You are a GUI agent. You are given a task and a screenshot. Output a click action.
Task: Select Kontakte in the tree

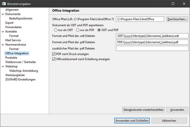click(x=11, y=31)
